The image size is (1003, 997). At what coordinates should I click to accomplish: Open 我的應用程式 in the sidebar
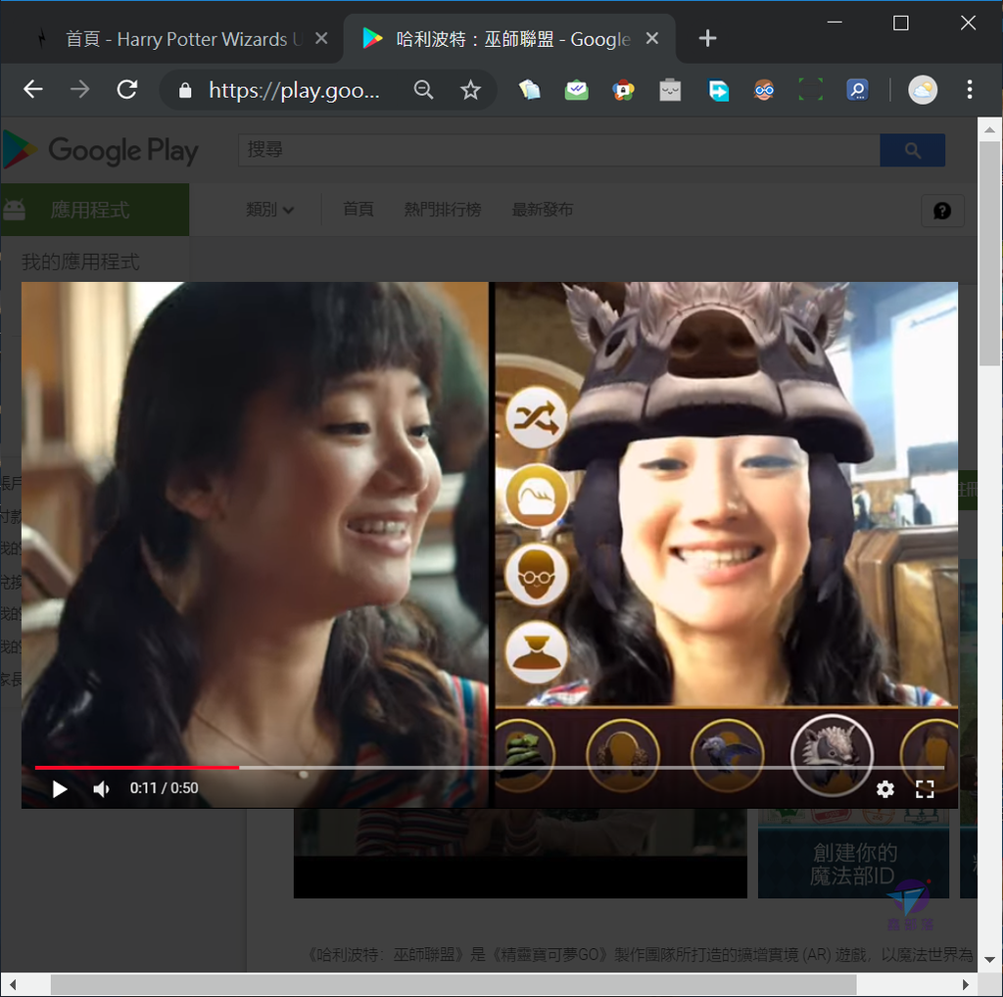click(x=80, y=261)
